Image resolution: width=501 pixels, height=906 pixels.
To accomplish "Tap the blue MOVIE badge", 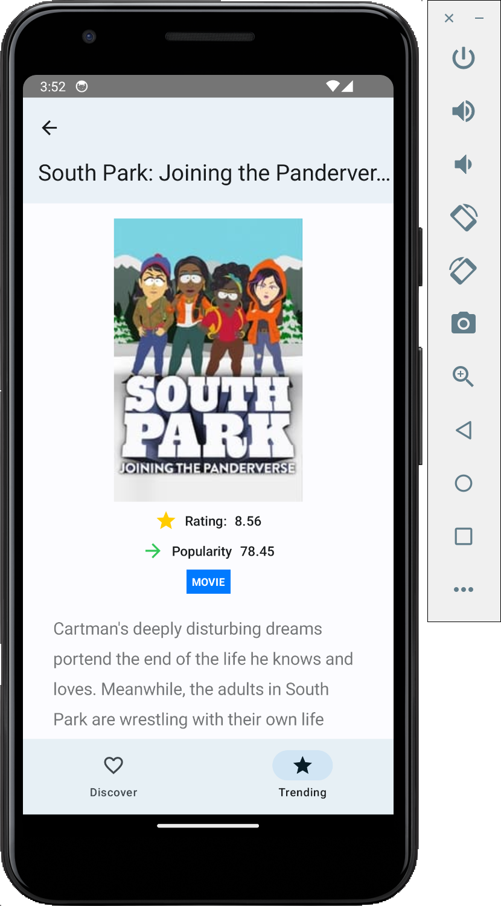I will coord(208,582).
